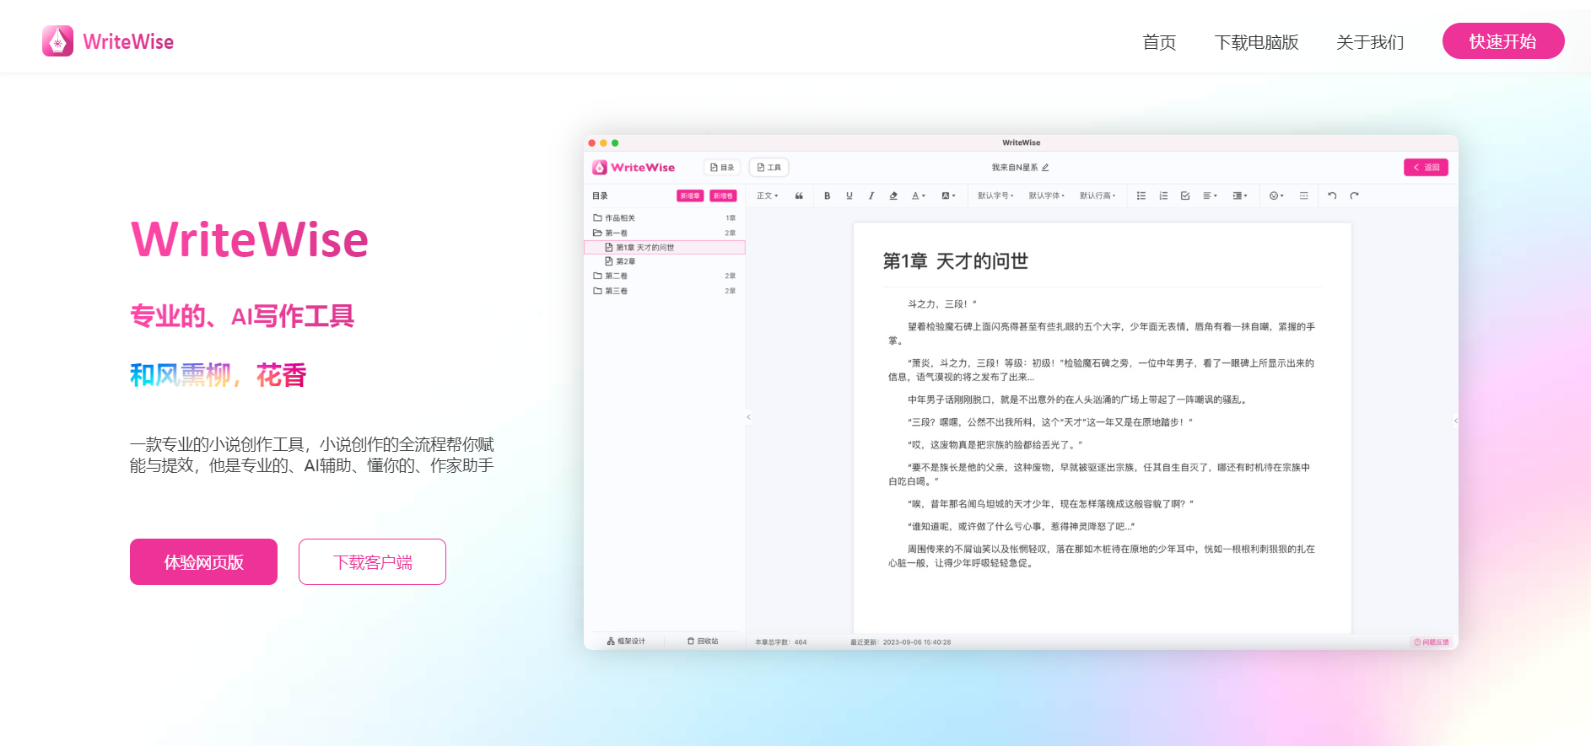Image resolution: width=1591 pixels, height=746 pixels.
Task: Click the WriteWise logo inside the app screenshot
Action: (634, 167)
